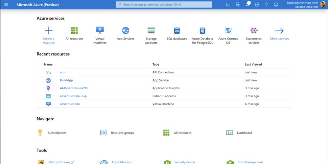This screenshot has height=164, width=328.
Task: Open the Security Center tool link
Action: click(185, 162)
